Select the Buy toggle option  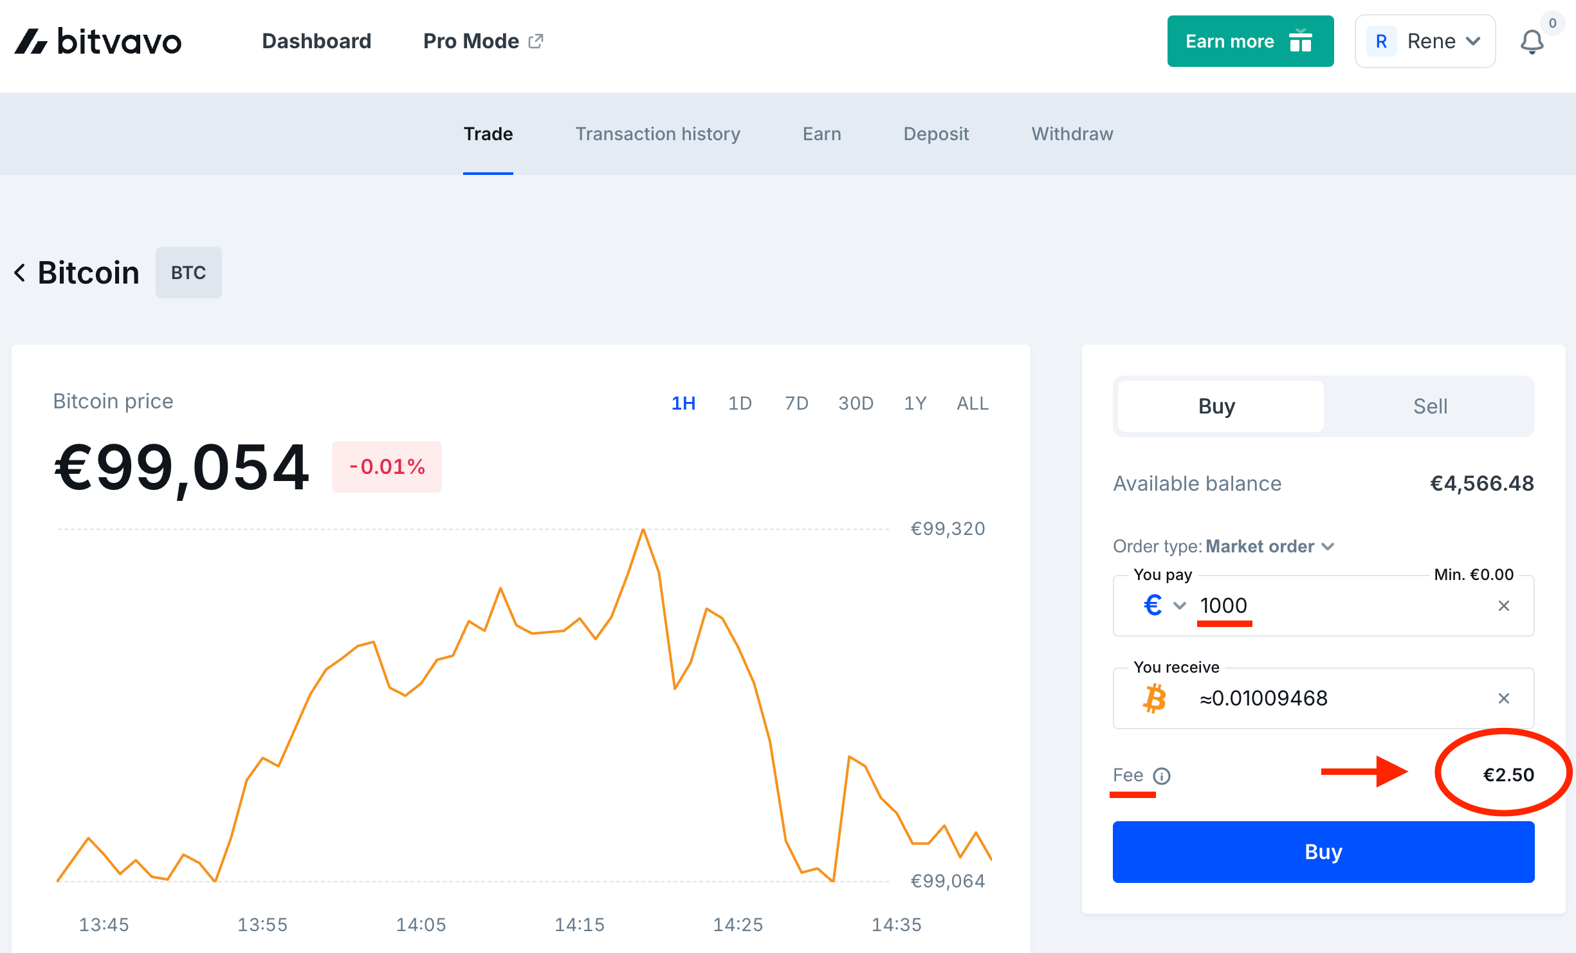(1217, 406)
